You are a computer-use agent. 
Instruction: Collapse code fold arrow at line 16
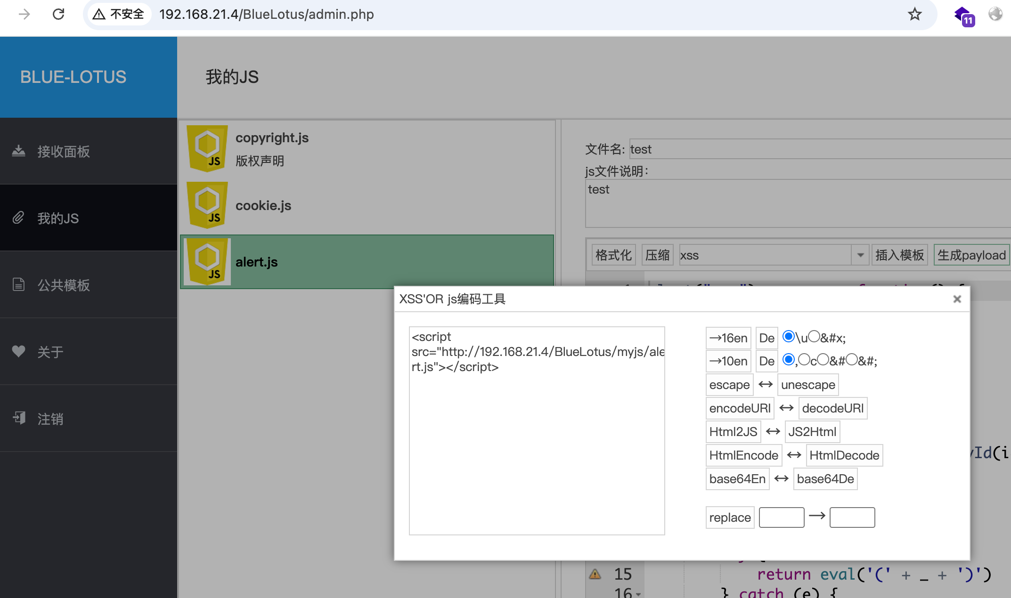coord(638,594)
